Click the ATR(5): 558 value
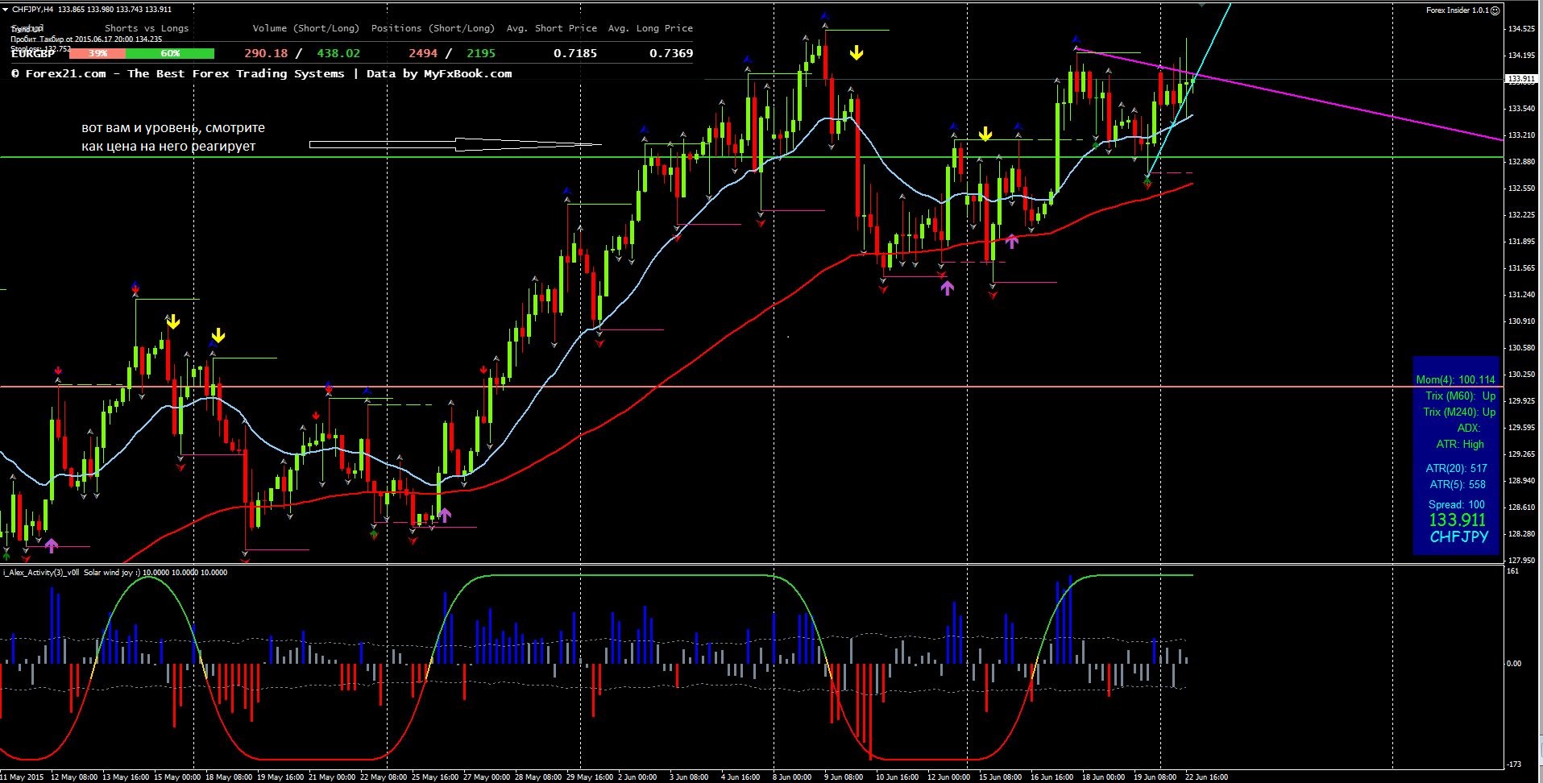 [x=1458, y=484]
